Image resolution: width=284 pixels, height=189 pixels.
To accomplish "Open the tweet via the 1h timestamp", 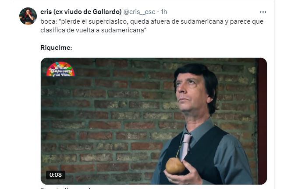I will [164, 12].
